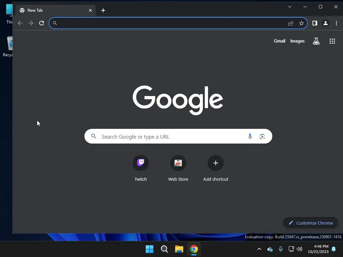
Task: Open File Explorer from the taskbar
Action: [x=179, y=249]
